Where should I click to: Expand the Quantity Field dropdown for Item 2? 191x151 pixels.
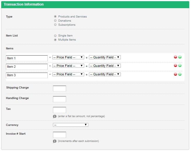[105, 66]
